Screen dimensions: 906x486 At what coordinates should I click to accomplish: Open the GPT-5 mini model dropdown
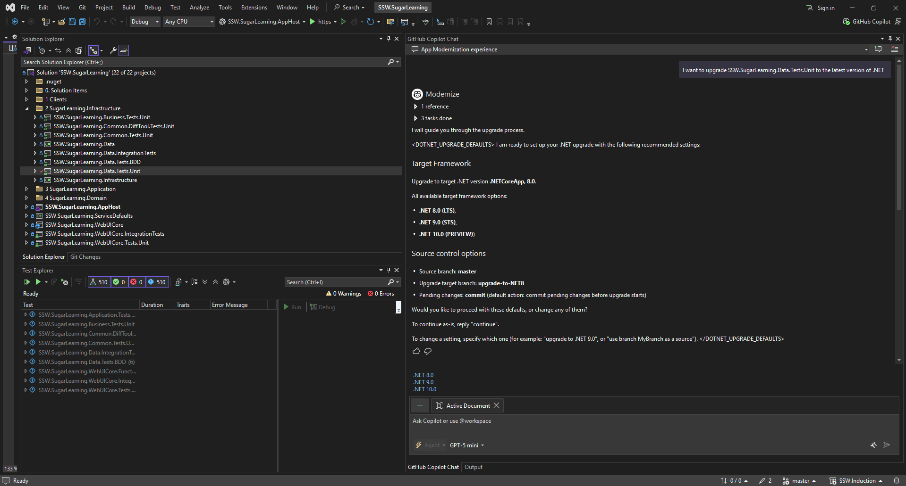(x=466, y=445)
